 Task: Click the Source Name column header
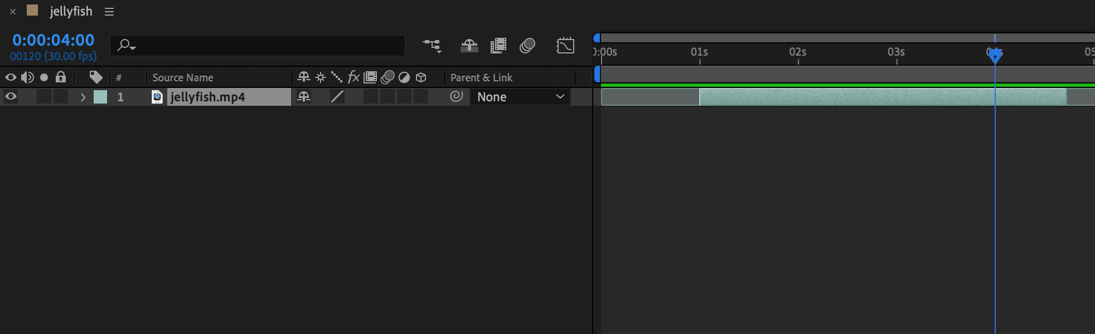183,77
